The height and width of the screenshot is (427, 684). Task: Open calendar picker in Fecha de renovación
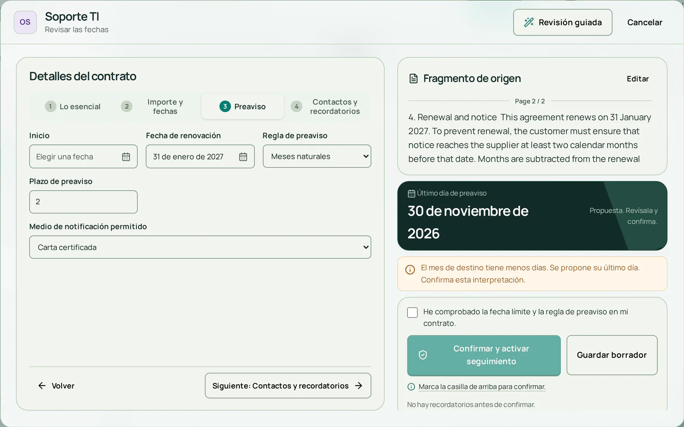243,157
